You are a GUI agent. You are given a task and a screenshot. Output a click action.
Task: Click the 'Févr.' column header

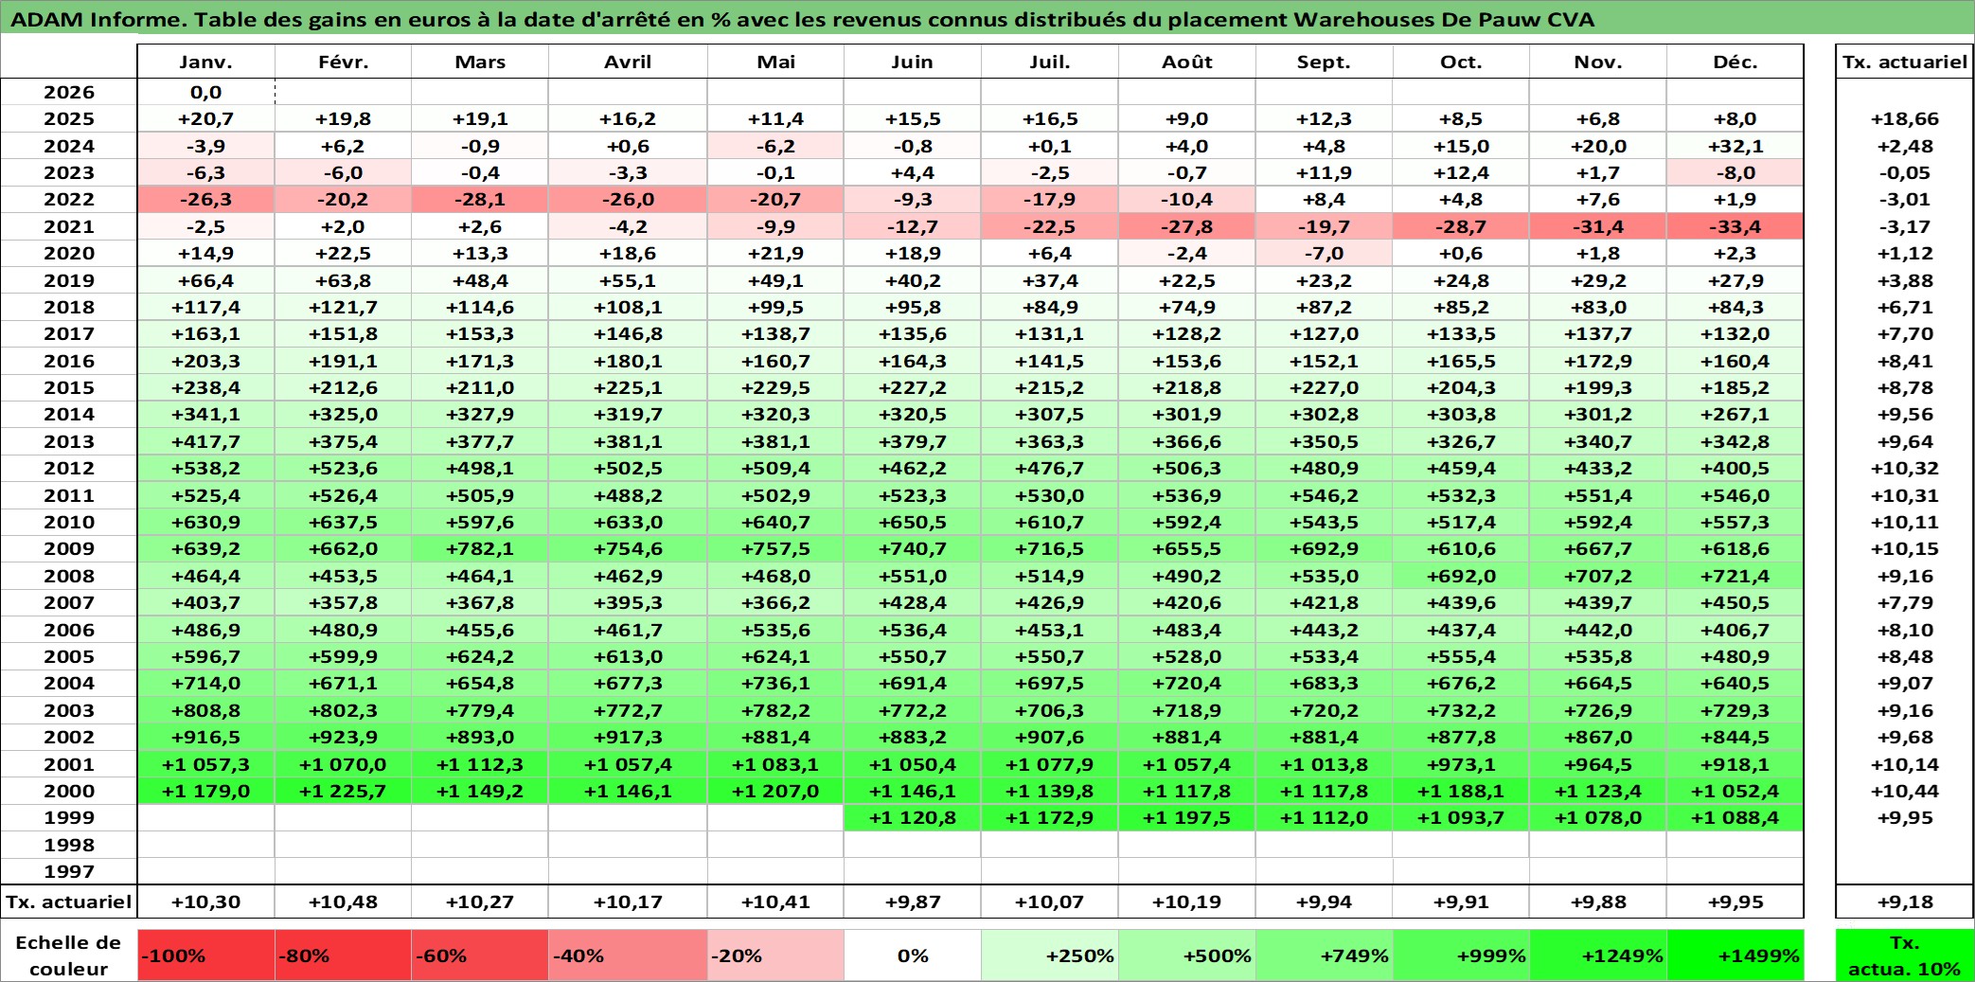344,62
